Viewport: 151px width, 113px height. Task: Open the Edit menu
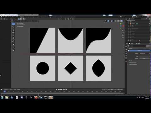pyautogui.click(x=6, y=17)
